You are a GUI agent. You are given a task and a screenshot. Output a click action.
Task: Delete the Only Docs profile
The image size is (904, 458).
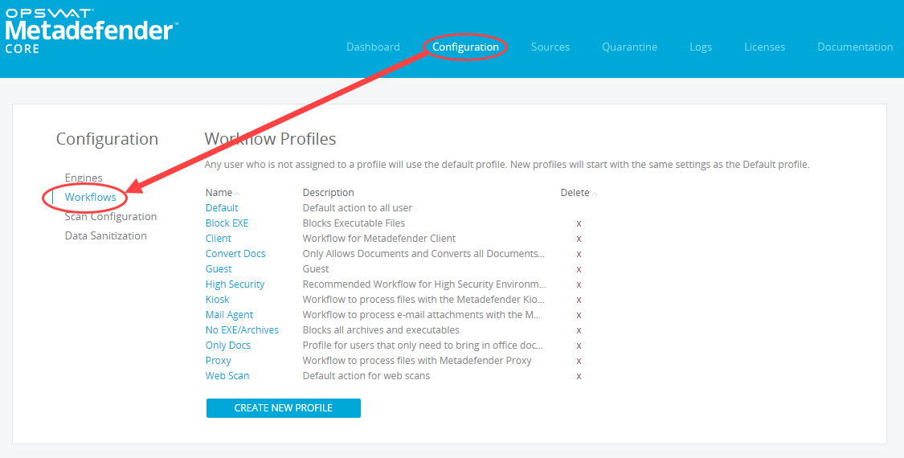(x=579, y=346)
